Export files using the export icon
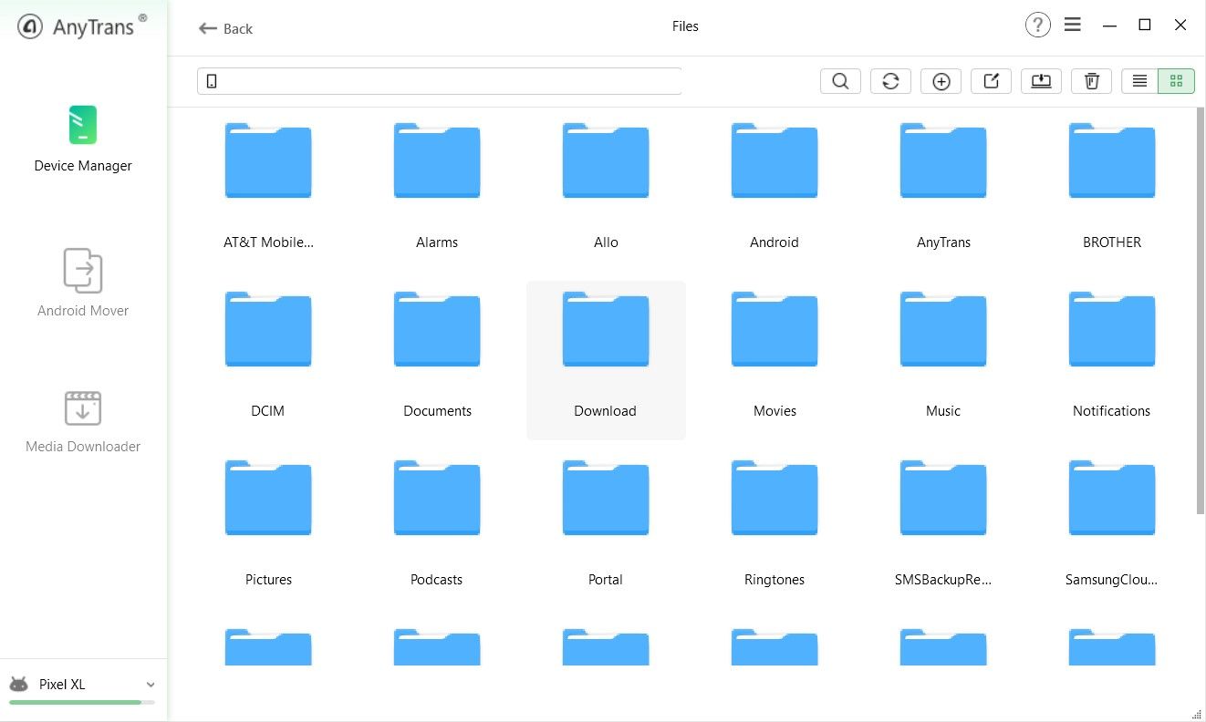The height and width of the screenshot is (722, 1206). 991,80
